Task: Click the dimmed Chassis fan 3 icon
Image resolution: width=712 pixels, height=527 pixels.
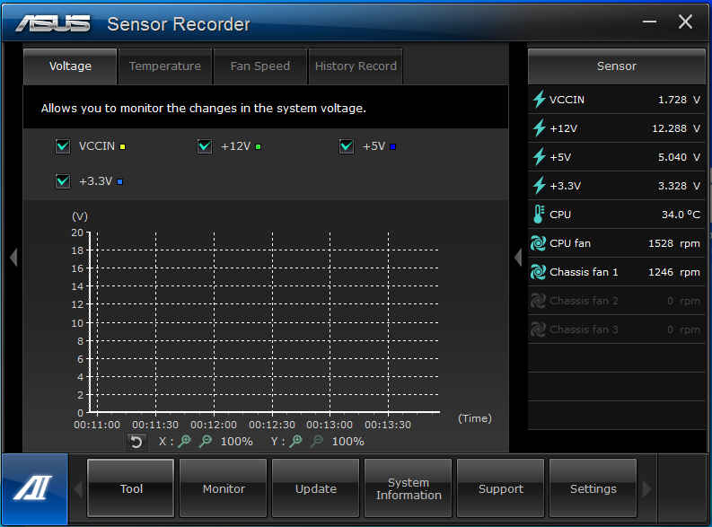Action: pyautogui.click(x=538, y=329)
